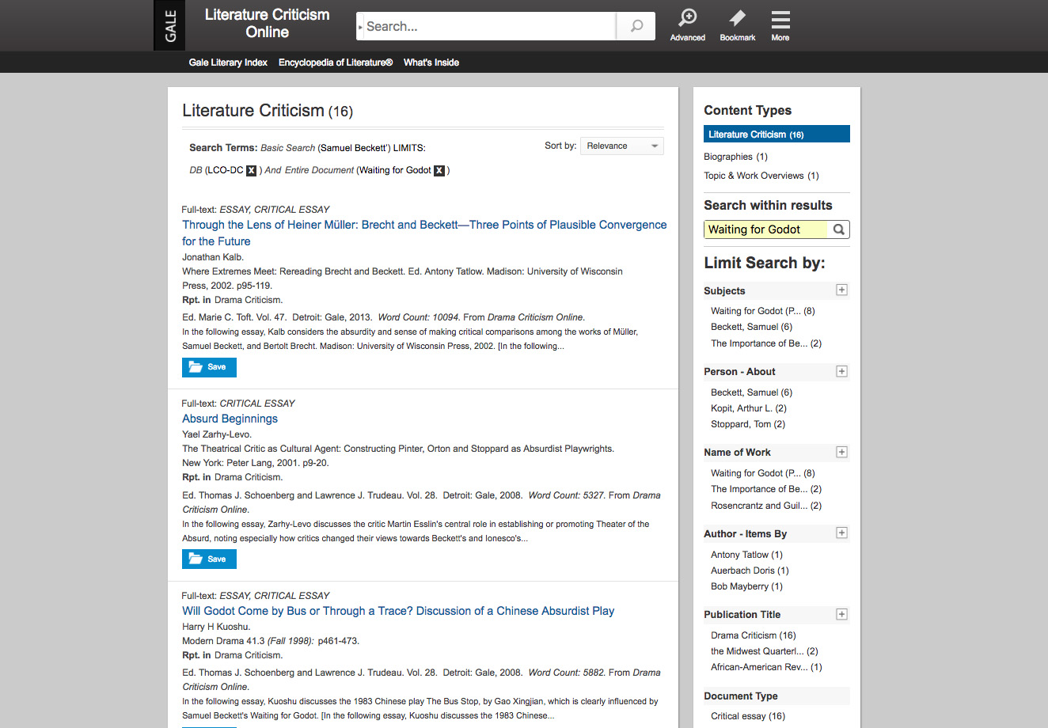Image resolution: width=1048 pixels, height=728 pixels.
Task: Open Advanced search icon
Action: (688, 25)
